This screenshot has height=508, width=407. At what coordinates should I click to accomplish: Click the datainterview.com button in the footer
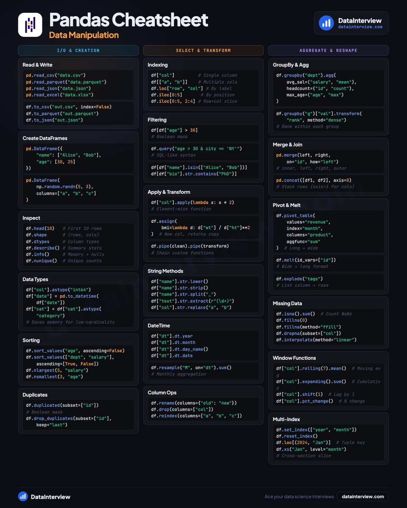click(363, 497)
